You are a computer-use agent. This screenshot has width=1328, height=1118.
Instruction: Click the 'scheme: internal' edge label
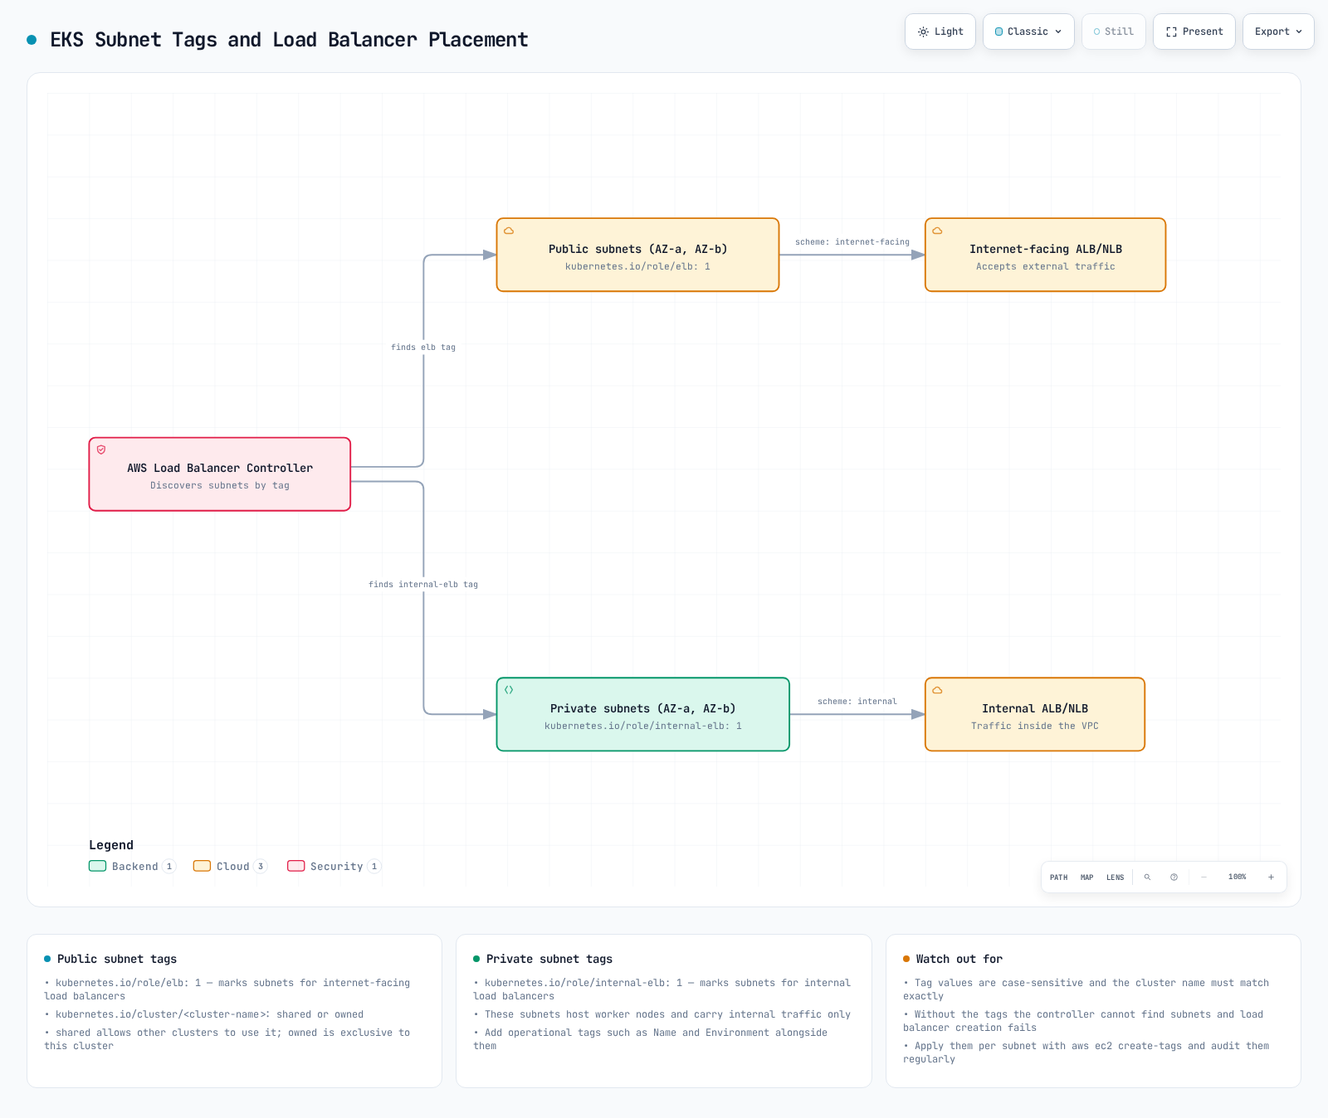(x=857, y=702)
